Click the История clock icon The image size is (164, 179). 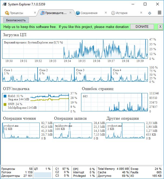[x=113, y=13]
